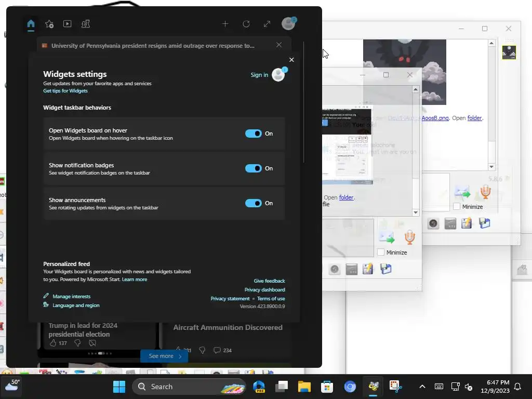Open Language and region settings
Viewport: 532px width, 399px height.
[76, 305]
